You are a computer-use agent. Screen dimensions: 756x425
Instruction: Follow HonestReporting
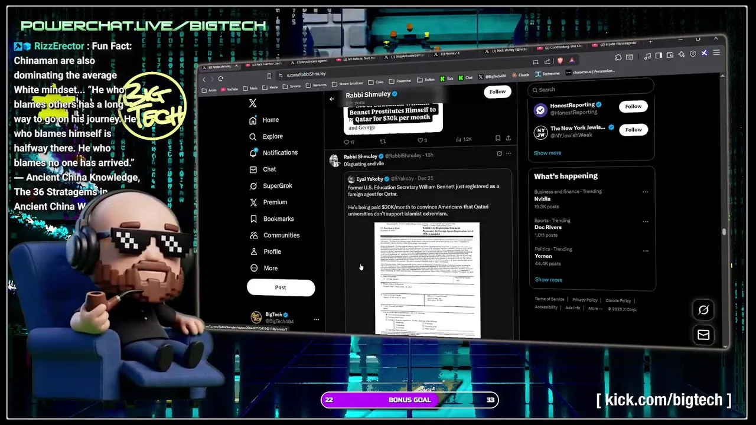coord(633,106)
